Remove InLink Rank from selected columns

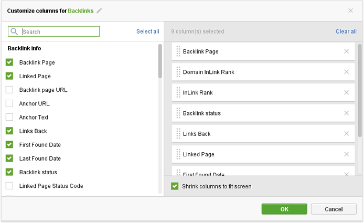tap(346, 92)
